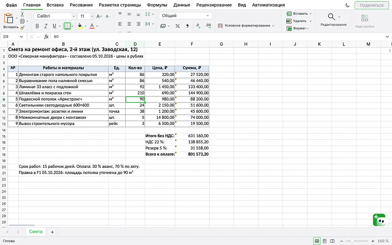Align cell content to middle
The height and width of the screenshot is (245, 392).
coord(129,14)
